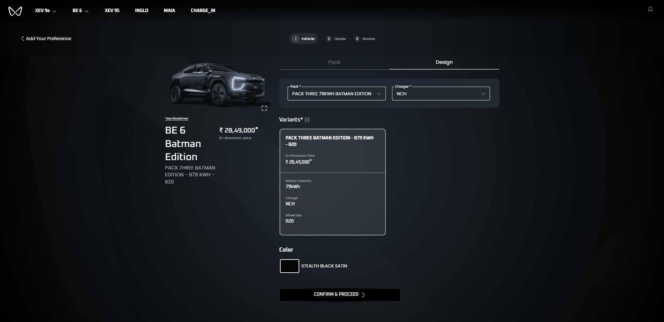Open XEV 9S in navigation bar

click(112, 11)
